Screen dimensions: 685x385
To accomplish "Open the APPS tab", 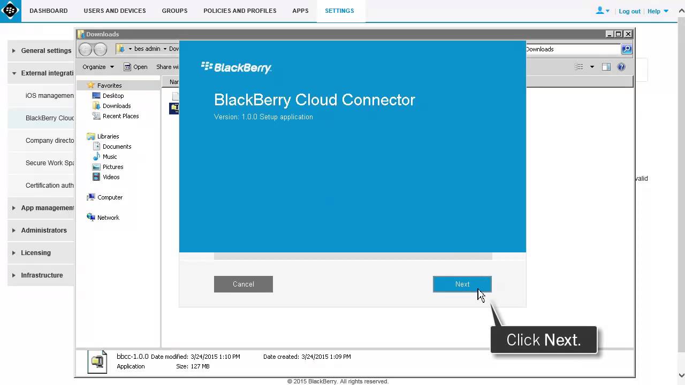I will (300, 11).
